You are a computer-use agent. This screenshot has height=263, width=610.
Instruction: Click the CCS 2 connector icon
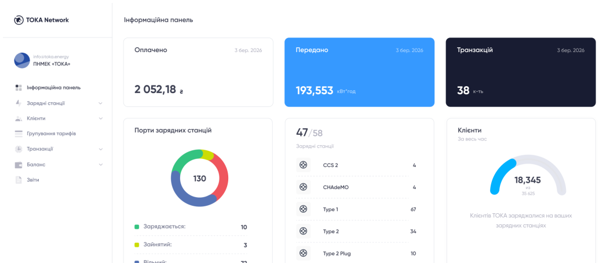pyautogui.click(x=303, y=165)
